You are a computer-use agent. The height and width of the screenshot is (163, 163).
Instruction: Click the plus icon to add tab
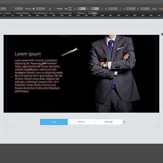pos(124,122)
